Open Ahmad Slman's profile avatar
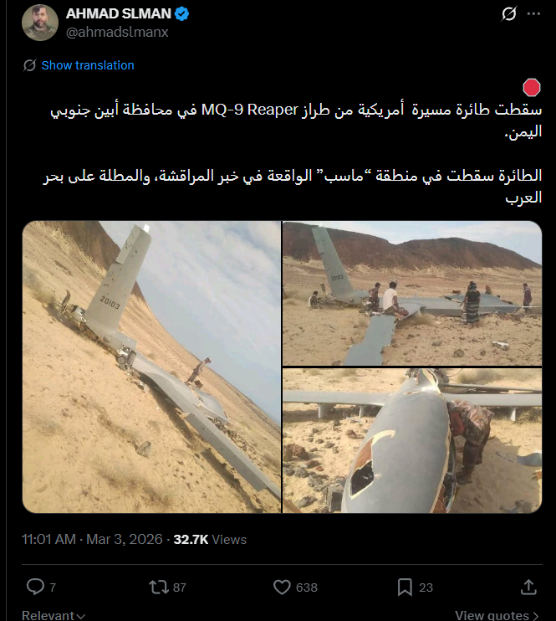Screen dimensions: 556x621 (x=40, y=23)
